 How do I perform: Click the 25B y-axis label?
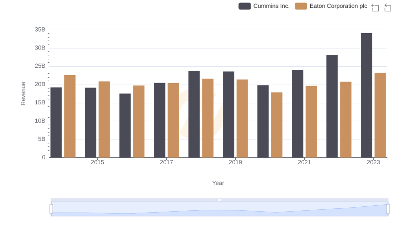(x=40, y=66)
